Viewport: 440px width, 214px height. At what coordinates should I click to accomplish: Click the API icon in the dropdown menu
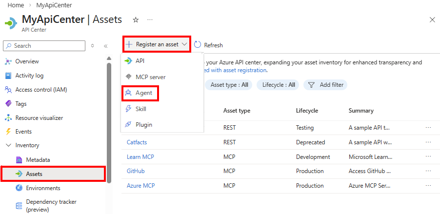click(x=128, y=61)
